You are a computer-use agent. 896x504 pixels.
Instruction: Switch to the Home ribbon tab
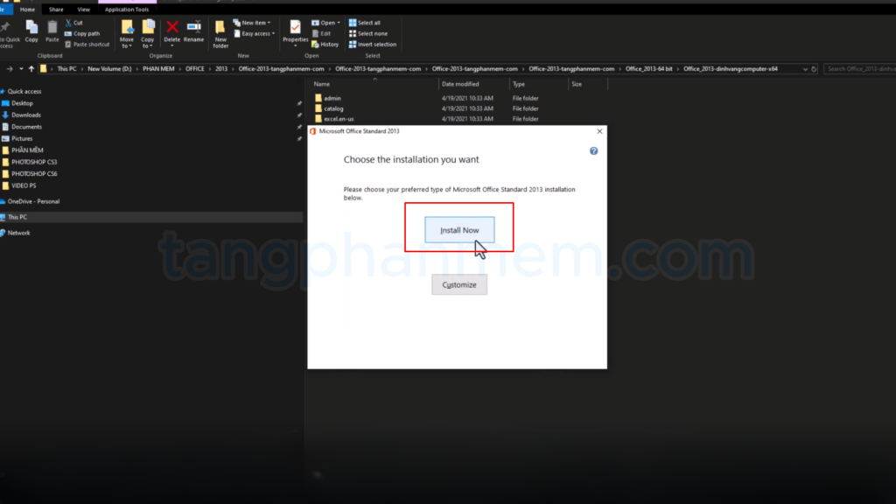27,9
